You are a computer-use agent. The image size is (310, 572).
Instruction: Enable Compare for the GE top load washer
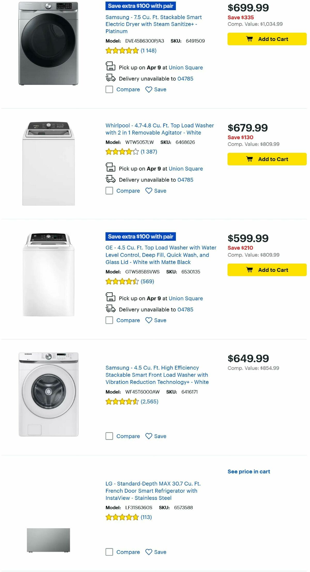click(x=109, y=320)
